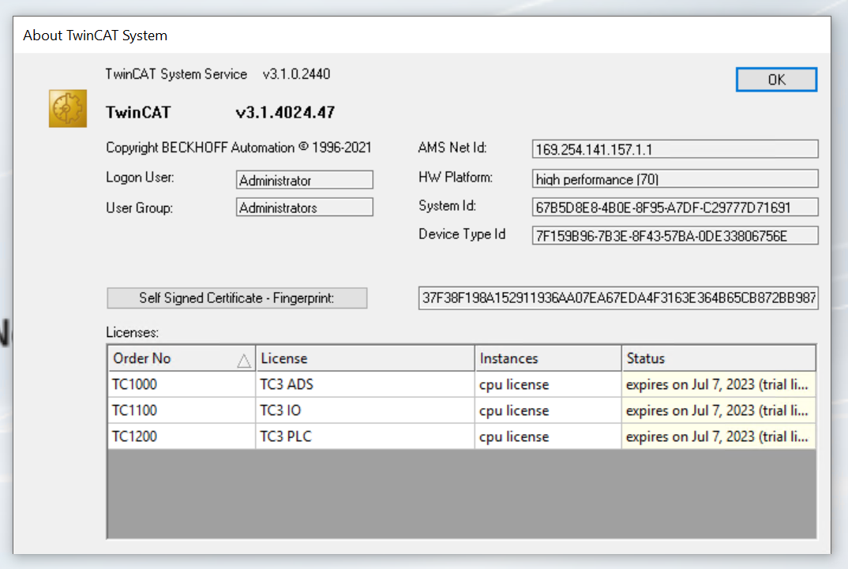The image size is (848, 569).
Task: Click the Copyright BECKHOFF Automation text
Action: pyautogui.click(x=238, y=148)
